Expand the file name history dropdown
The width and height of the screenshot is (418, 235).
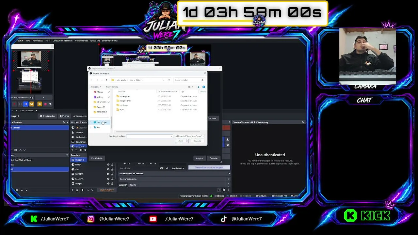tap(171, 136)
